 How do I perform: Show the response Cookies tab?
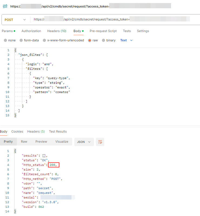click(17, 132)
